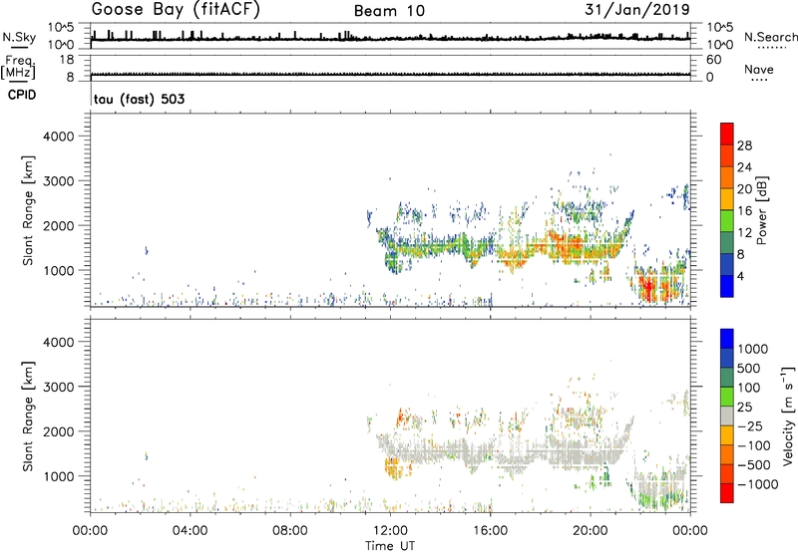This screenshot has height=552, width=798.
Task: Click the 'Nave' legend label
Action: click(759, 69)
